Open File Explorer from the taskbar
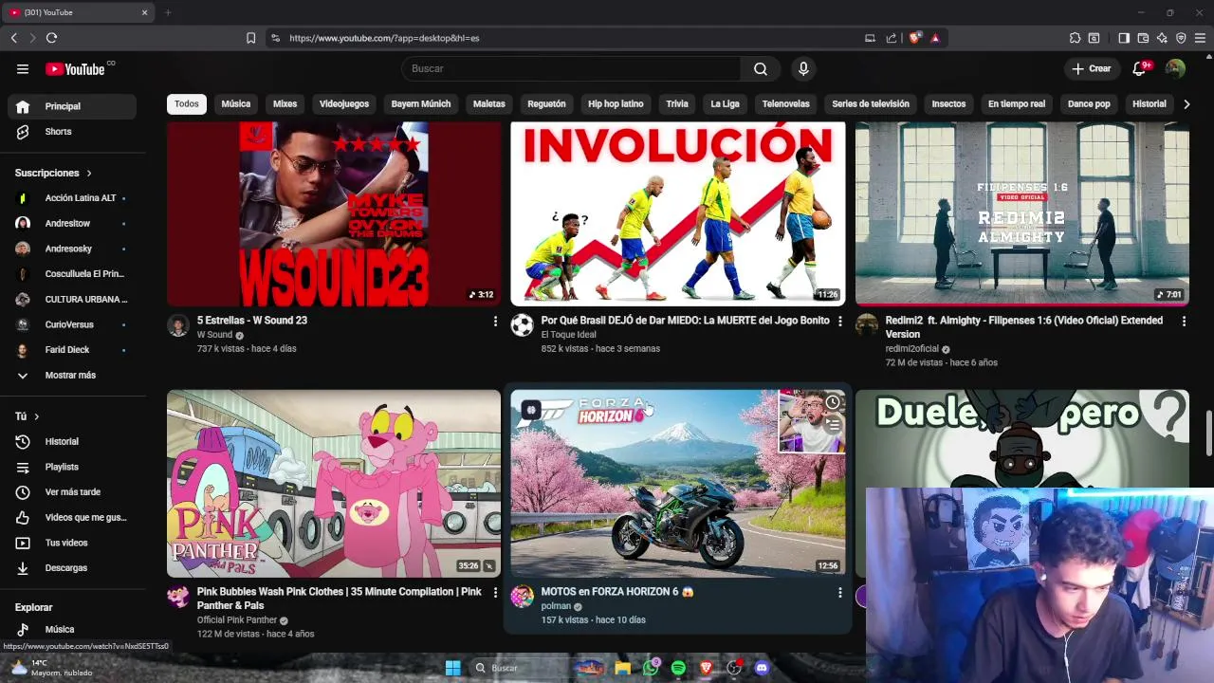The width and height of the screenshot is (1214, 683). (622, 668)
